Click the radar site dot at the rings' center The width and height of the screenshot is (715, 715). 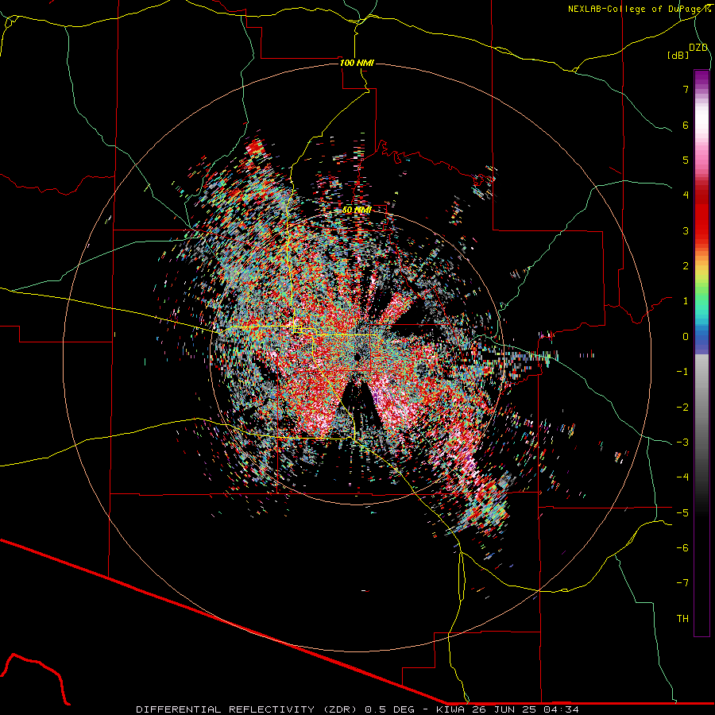pos(357,357)
